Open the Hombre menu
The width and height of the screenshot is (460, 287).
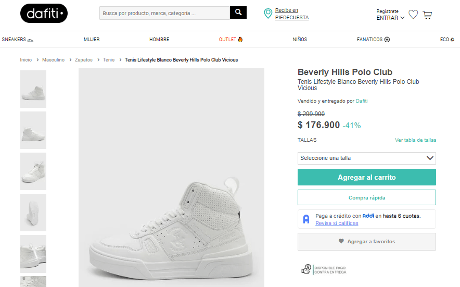point(159,40)
